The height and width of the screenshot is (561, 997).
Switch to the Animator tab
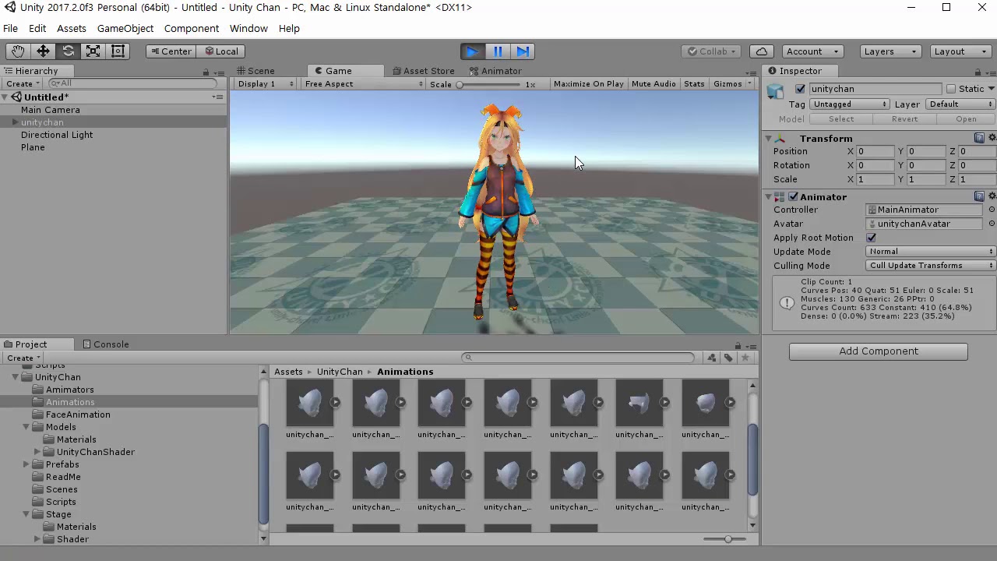pos(495,71)
